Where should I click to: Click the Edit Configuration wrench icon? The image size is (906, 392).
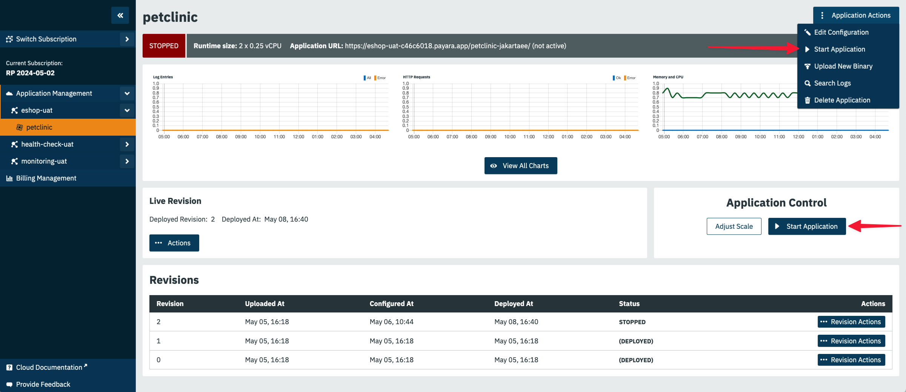point(808,32)
